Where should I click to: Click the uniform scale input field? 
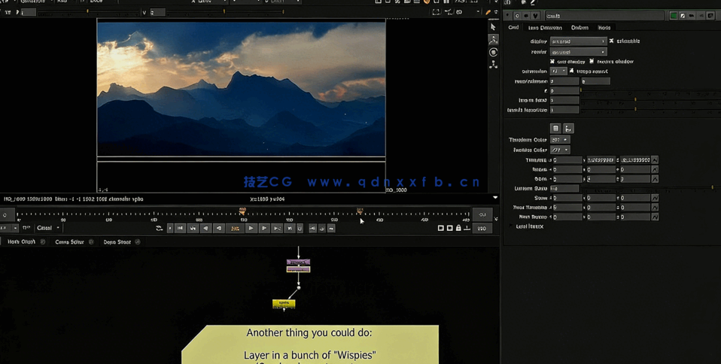564,189
